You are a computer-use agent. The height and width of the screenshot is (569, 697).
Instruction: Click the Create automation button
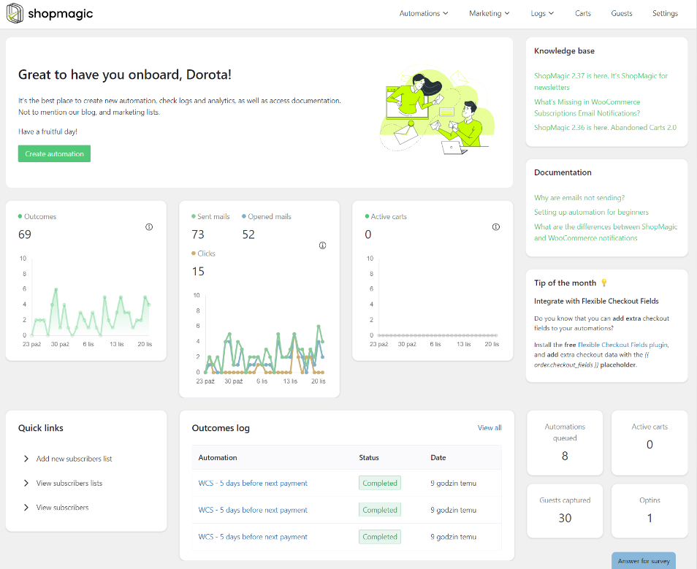(x=54, y=154)
